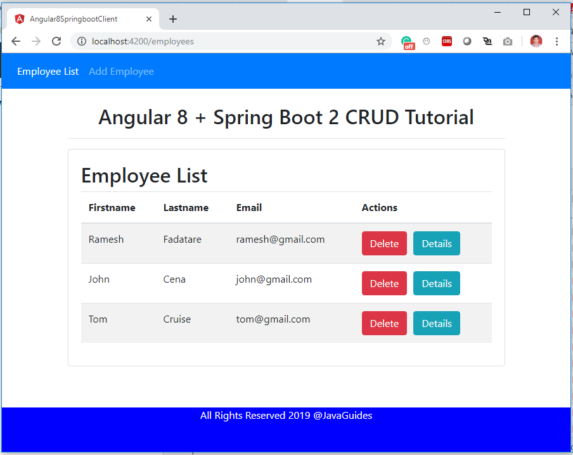Image resolution: width=573 pixels, height=455 pixels.
Task: Click the browser forward arrow
Action: coord(35,41)
